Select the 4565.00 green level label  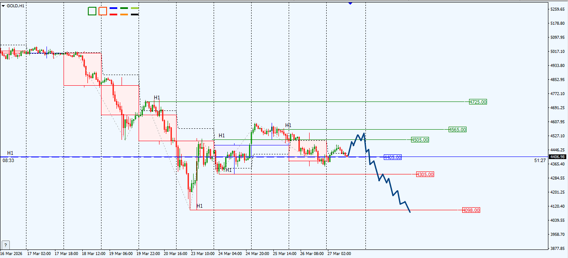click(458, 130)
